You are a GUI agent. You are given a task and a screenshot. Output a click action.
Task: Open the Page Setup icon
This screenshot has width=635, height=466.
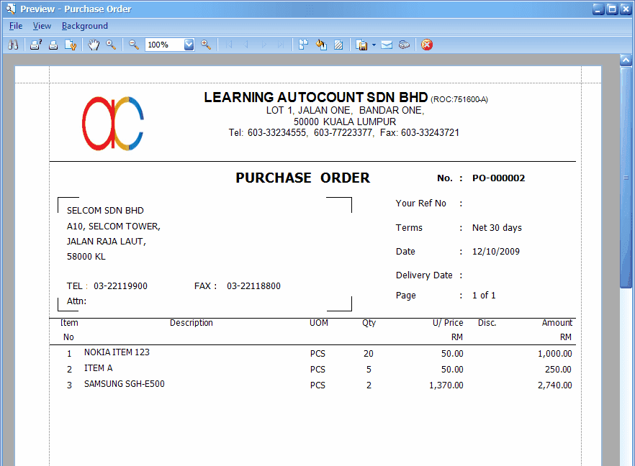tap(71, 45)
